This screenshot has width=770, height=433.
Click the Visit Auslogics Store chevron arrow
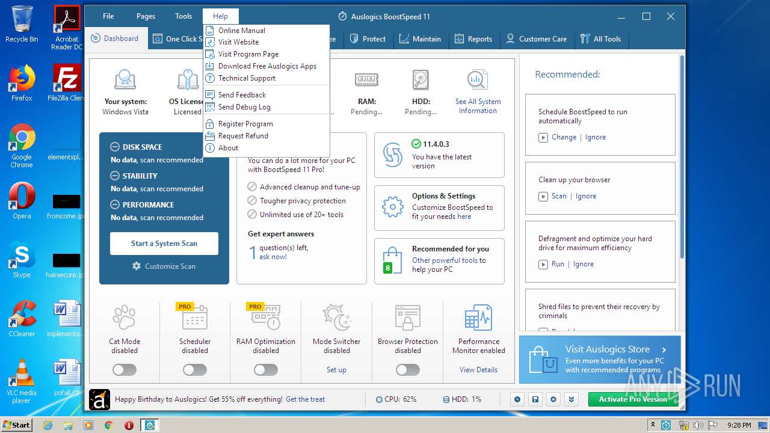pyautogui.click(x=664, y=349)
